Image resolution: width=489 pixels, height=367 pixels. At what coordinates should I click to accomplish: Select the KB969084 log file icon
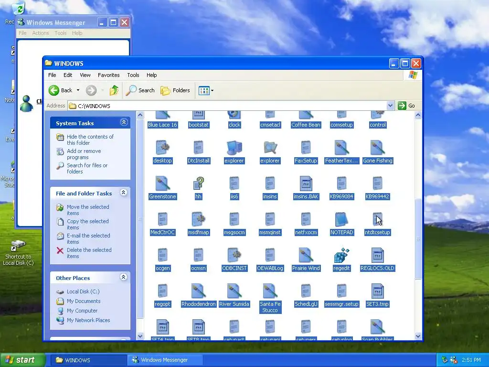pos(341,183)
